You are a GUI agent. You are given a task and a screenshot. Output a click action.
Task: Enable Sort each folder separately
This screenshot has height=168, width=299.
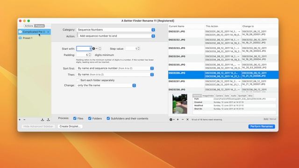click(x=78, y=80)
